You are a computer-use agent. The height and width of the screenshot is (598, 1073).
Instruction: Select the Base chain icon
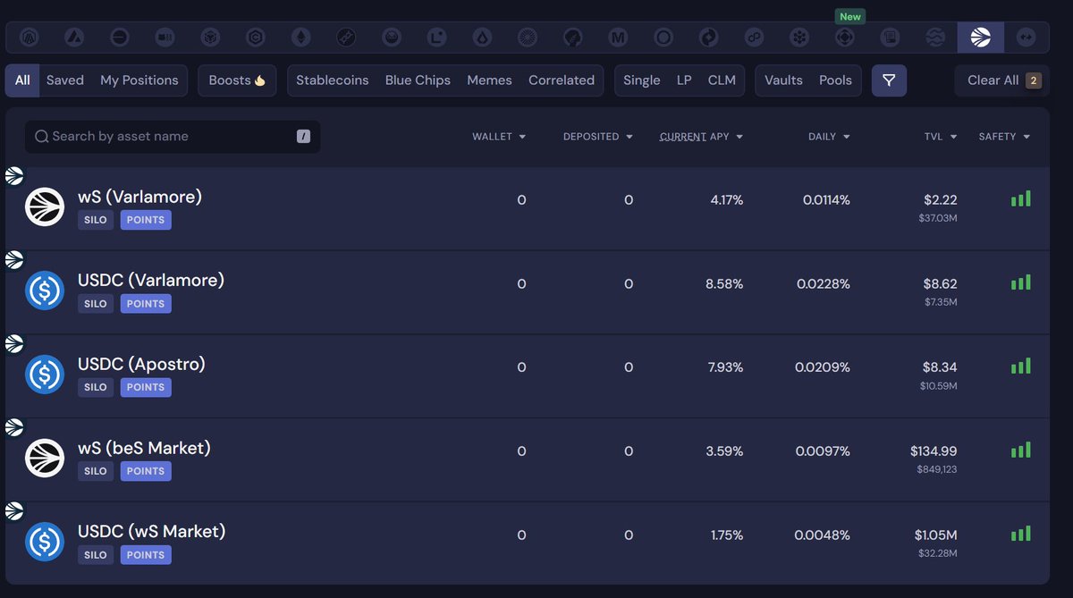pyautogui.click(x=121, y=38)
